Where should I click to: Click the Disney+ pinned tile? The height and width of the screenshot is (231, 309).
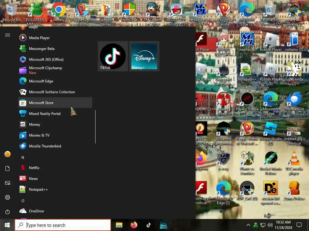point(144,56)
